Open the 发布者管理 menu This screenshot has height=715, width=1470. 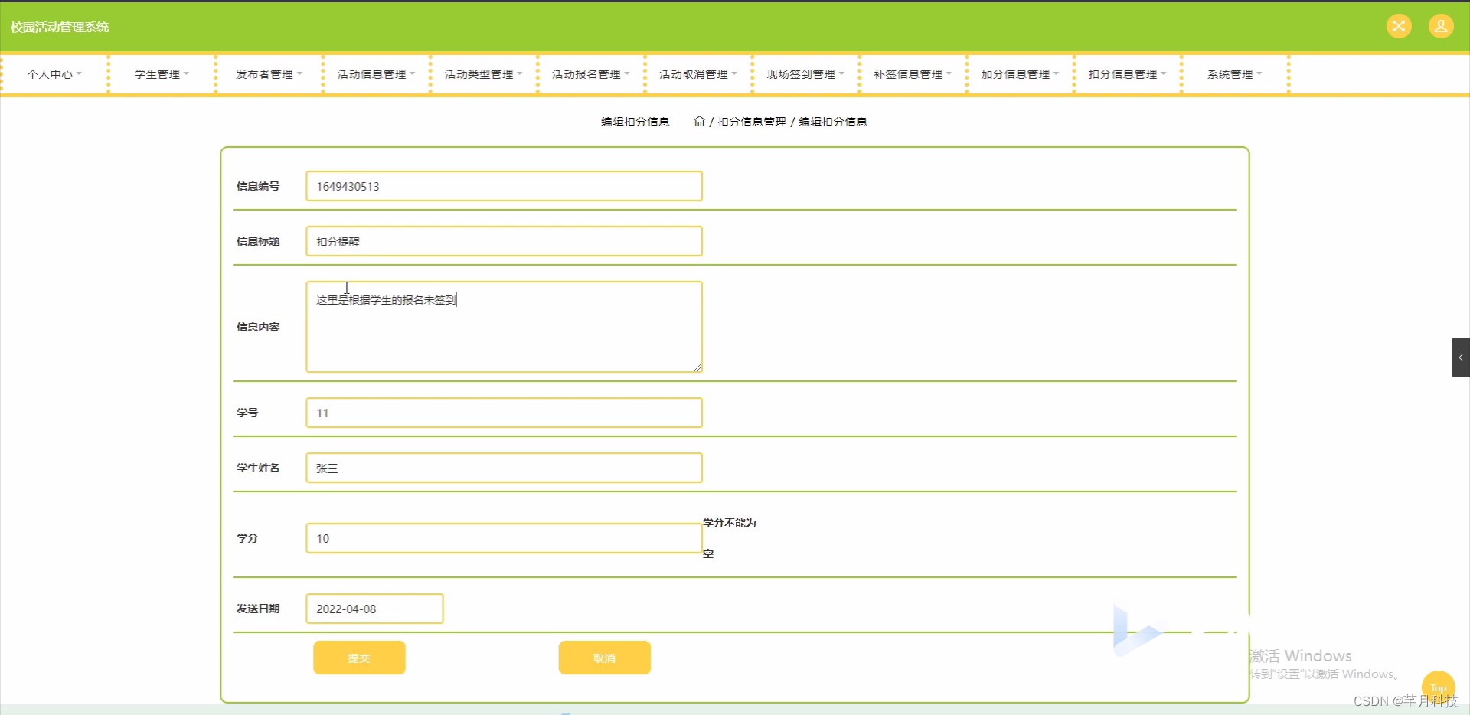268,74
